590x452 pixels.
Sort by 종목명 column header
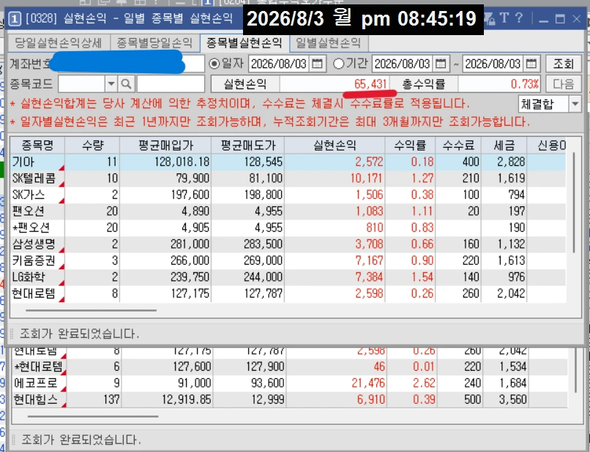pos(37,145)
